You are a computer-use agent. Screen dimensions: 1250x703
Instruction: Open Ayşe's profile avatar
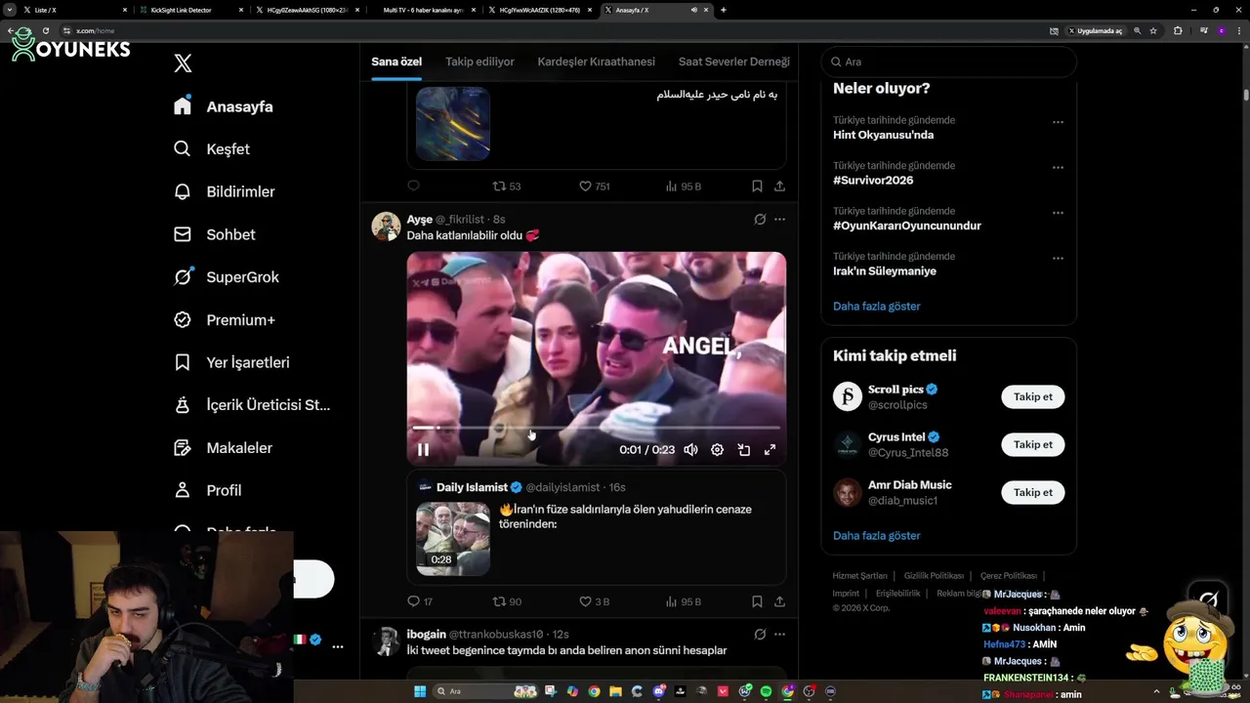386,226
